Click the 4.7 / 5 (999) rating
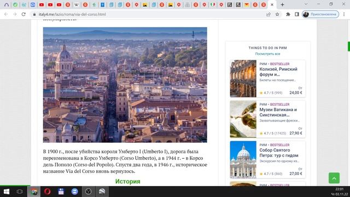 coord(271,93)
